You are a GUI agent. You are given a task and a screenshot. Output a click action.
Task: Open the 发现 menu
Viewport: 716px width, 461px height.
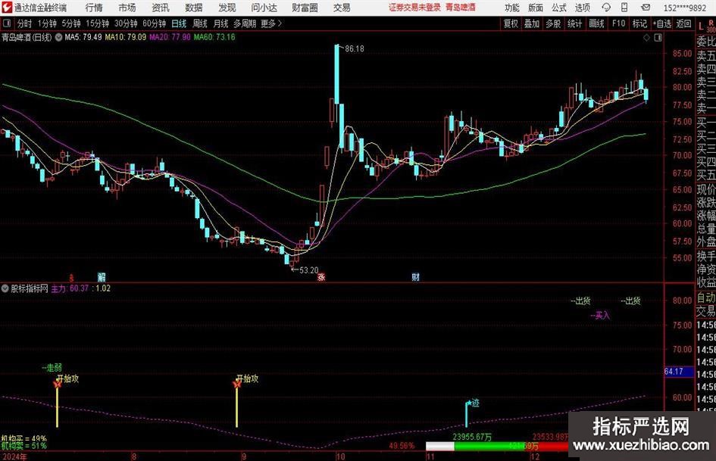point(227,8)
